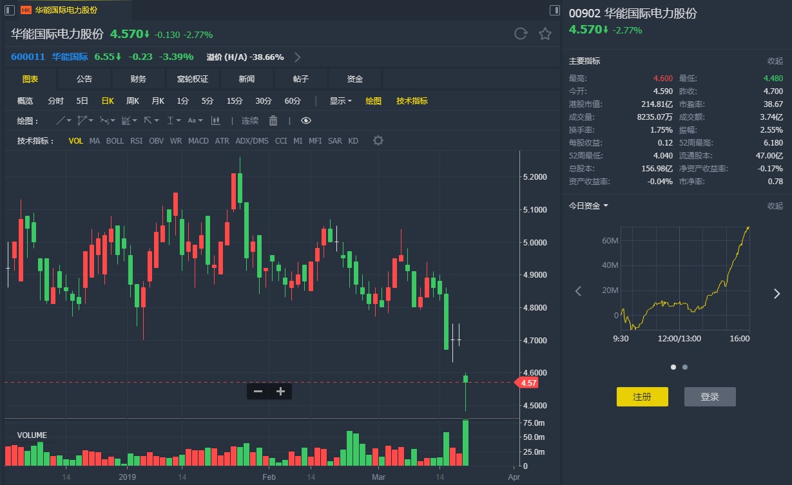Screen dimensions: 792x485
Task: Click the 市盈率 value 38.67
Action: coord(774,104)
